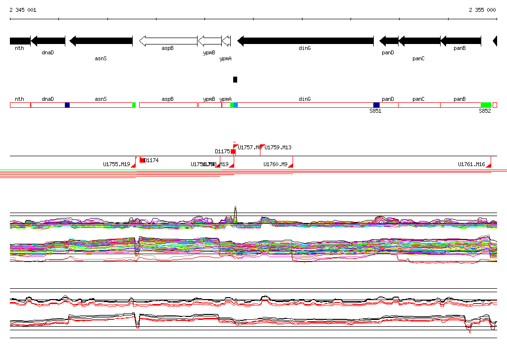The height and width of the screenshot is (353, 507).
Task: Select the white ypmB gene arrow
Action: coord(209,41)
